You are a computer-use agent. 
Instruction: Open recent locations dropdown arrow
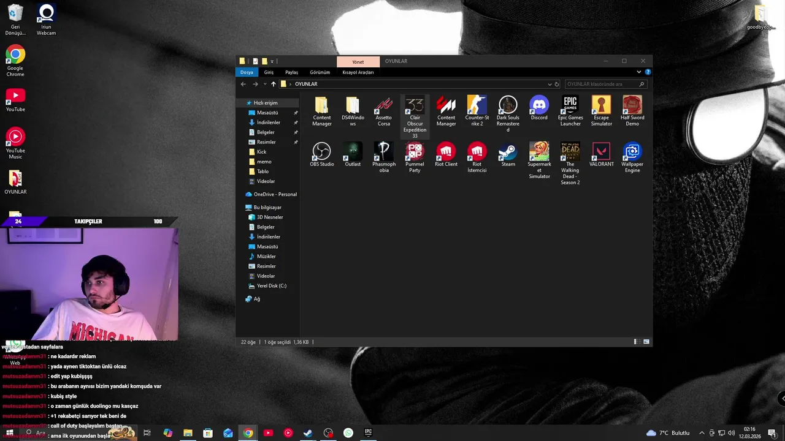point(265,85)
